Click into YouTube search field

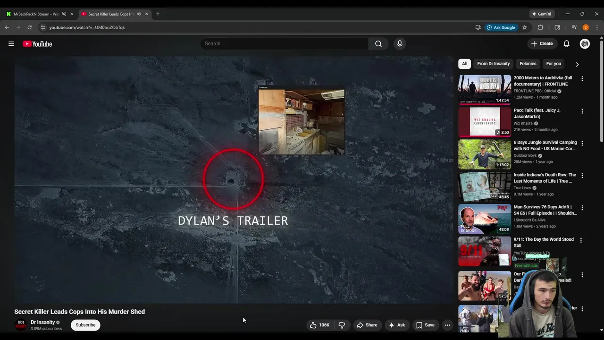(x=285, y=44)
